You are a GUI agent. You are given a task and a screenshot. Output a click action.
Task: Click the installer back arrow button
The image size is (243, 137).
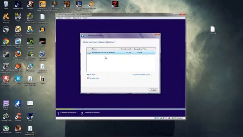tap(83, 36)
